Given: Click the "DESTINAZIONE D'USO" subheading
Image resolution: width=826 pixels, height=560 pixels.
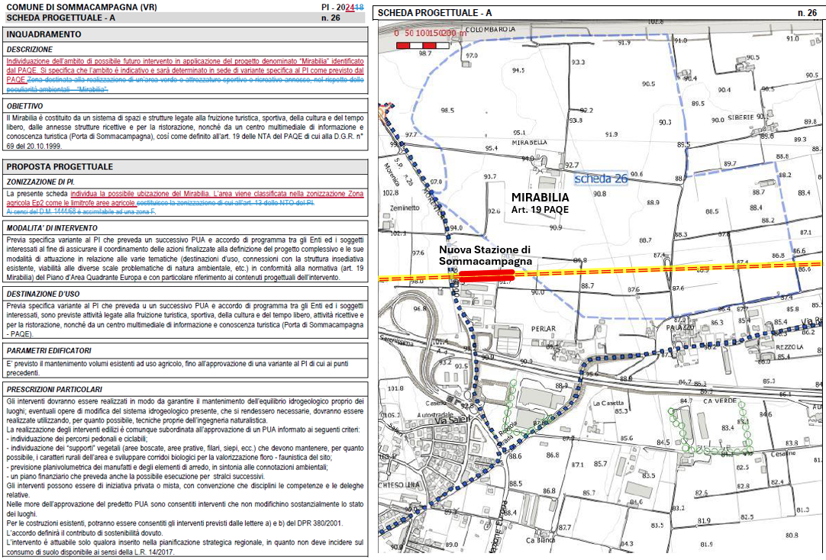Looking at the screenshot, I should [44, 294].
